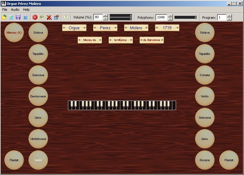Decrease program number with down arrow
Screen dimensions: 244x175
pos(229,19)
